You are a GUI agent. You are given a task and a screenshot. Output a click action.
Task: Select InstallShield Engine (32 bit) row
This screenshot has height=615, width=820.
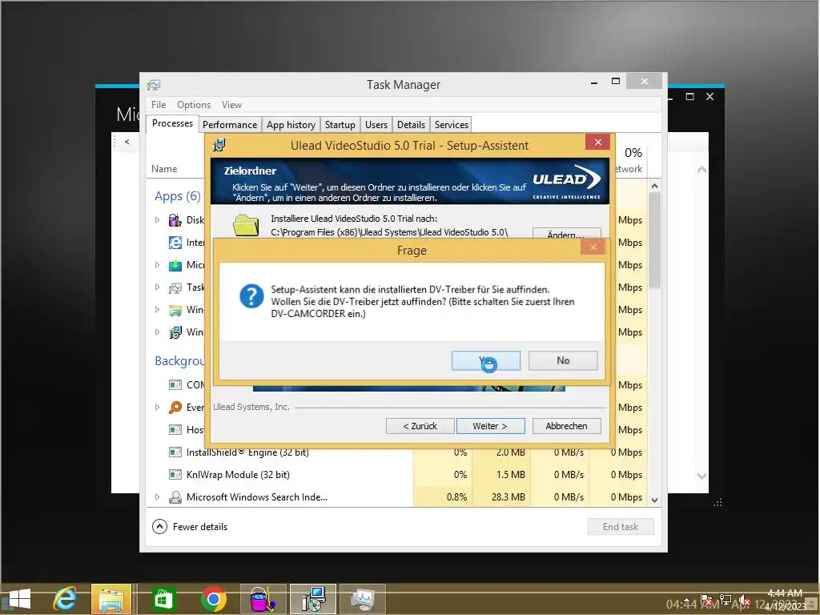396,452
